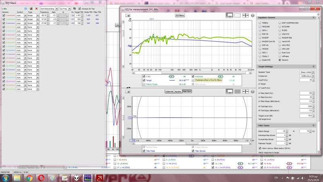Open File Explorer from taskbar
The image size is (323, 182).
click(17, 178)
